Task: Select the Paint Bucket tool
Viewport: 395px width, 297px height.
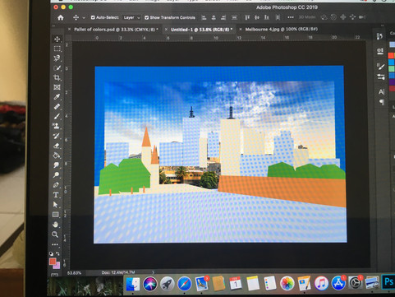Action: coord(56,155)
